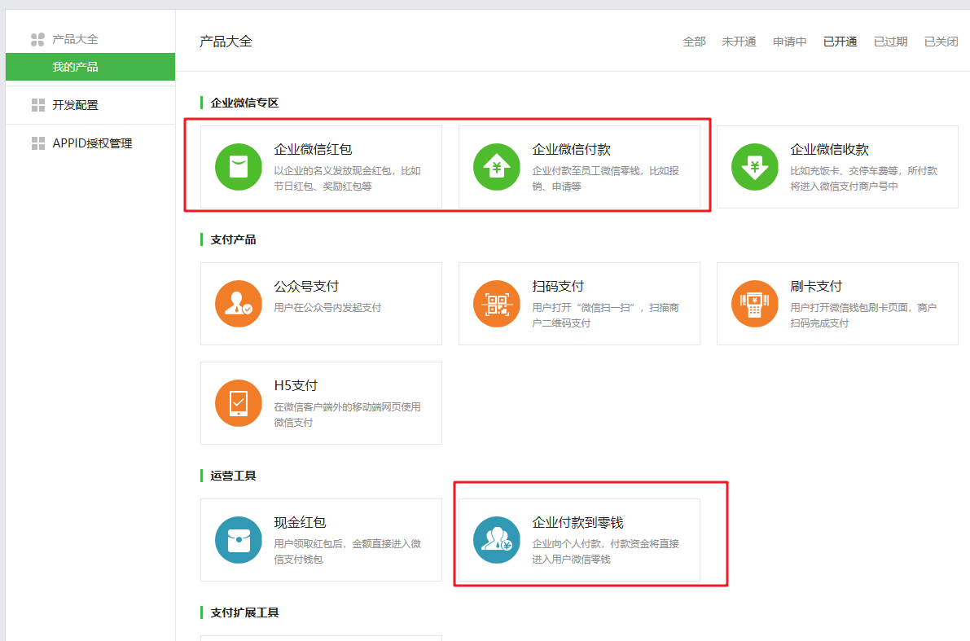The height and width of the screenshot is (641, 970).
Task: Open 产品大全 in the sidebar
Action: tap(75, 39)
